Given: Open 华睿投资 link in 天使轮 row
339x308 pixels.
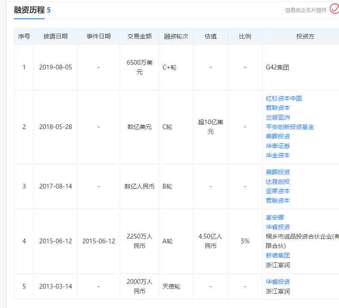Looking at the screenshot, I should tap(277, 282).
